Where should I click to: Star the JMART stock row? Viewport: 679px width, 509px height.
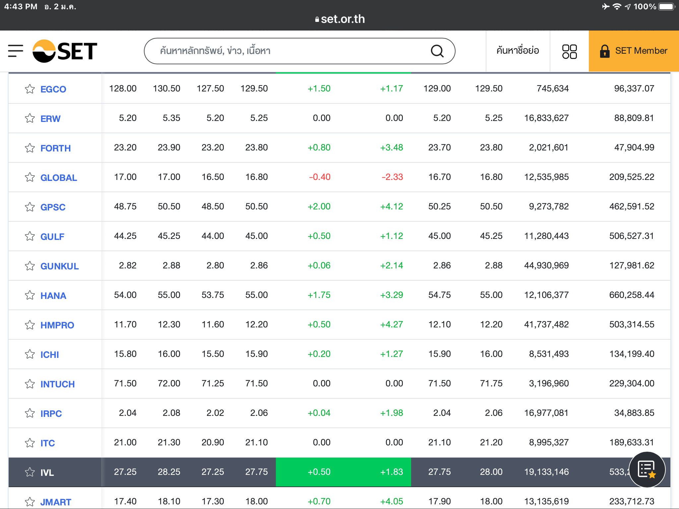point(30,502)
